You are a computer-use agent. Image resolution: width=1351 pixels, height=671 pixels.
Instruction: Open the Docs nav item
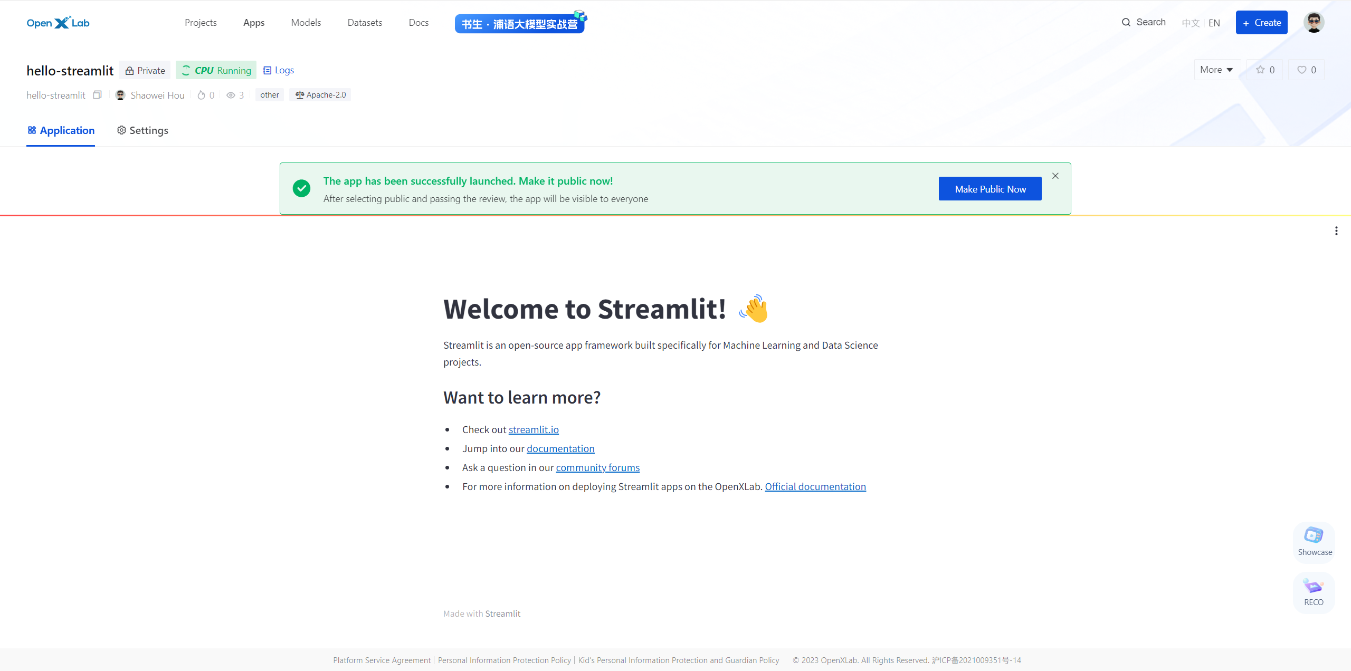coord(418,23)
